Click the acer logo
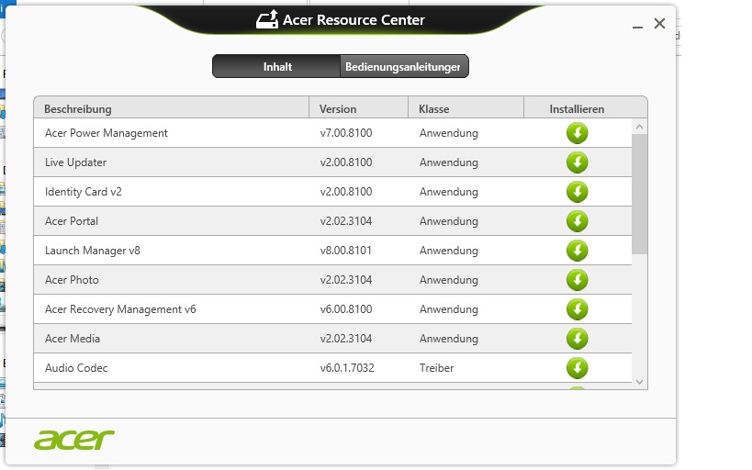 (x=73, y=440)
